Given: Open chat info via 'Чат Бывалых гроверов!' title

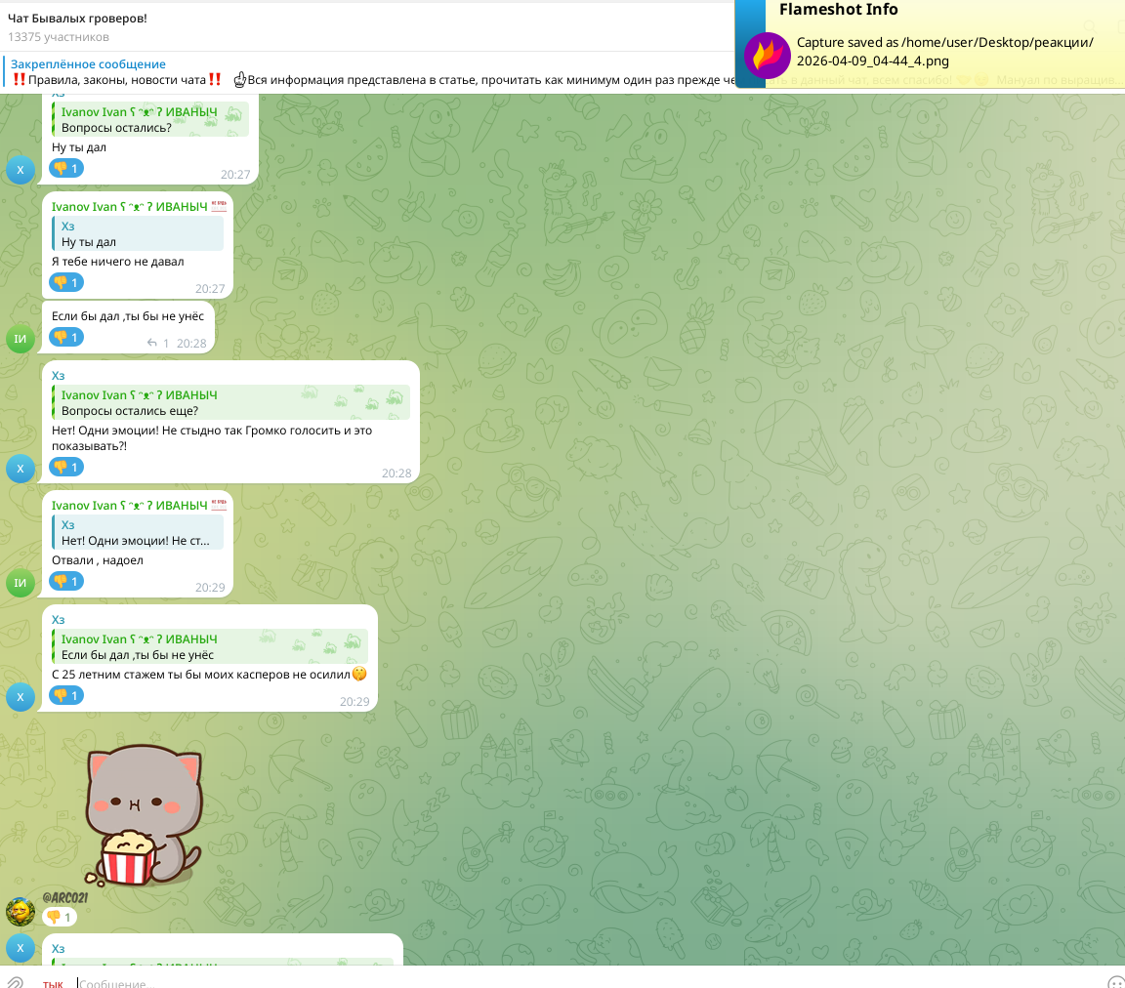Looking at the screenshot, I should click(x=77, y=18).
